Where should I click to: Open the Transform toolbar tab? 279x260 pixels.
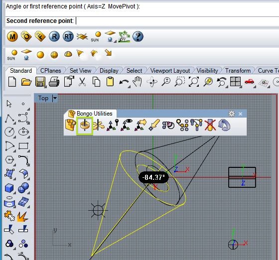click(238, 71)
